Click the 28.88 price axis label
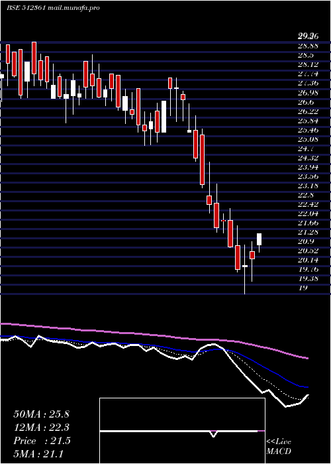This screenshot has width=331, height=464. coord(308,46)
